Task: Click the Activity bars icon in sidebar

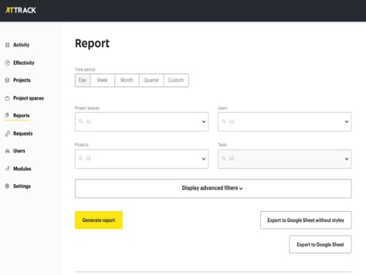Action: (x=8, y=45)
